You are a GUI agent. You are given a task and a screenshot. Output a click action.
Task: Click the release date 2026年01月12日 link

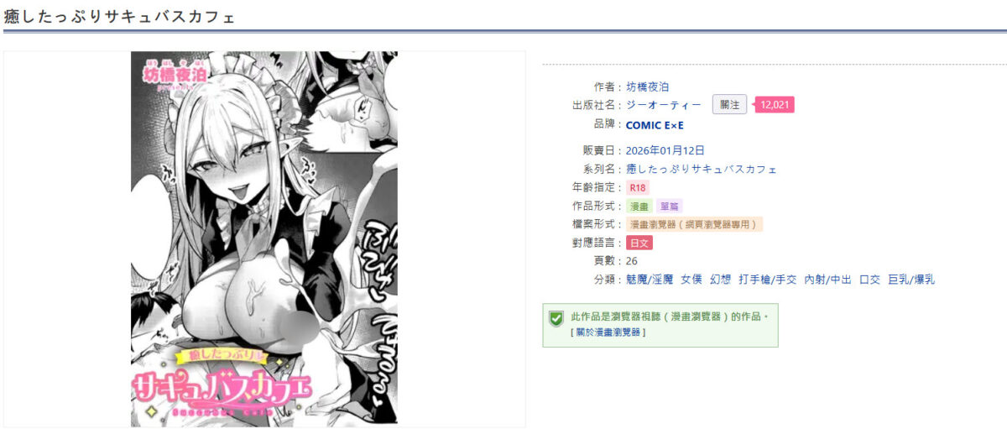665,150
